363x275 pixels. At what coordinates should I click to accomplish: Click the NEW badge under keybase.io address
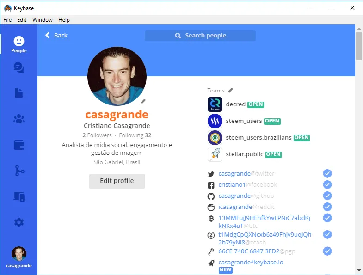(226, 270)
